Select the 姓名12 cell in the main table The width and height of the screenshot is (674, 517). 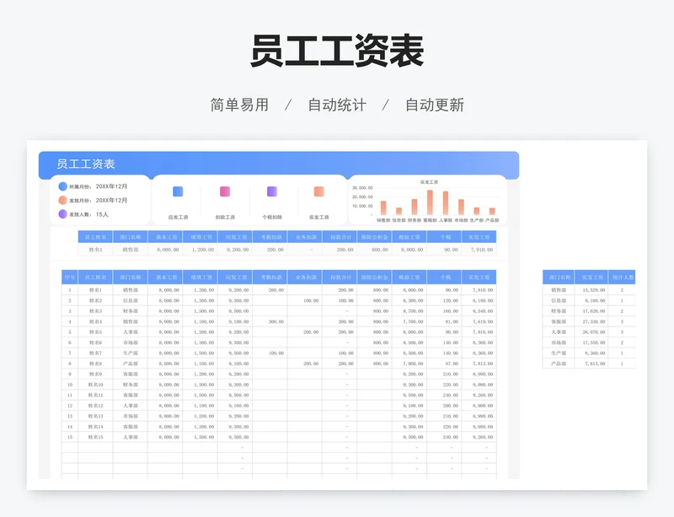pos(95,406)
